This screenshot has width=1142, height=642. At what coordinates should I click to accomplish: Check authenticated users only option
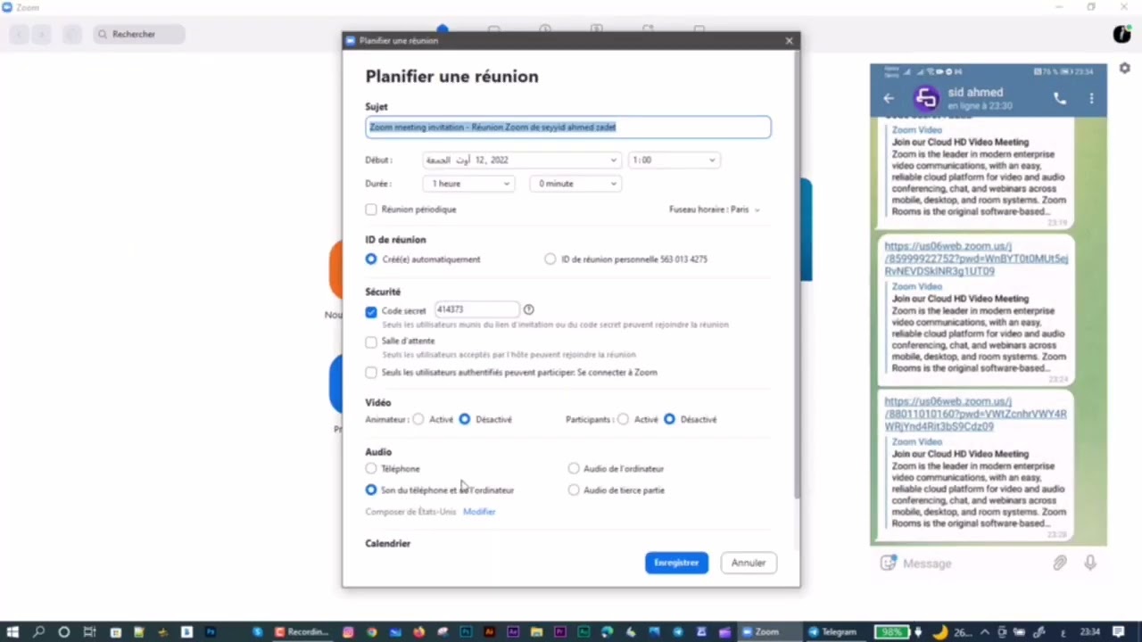pyautogui.click(x=371, y=373)
